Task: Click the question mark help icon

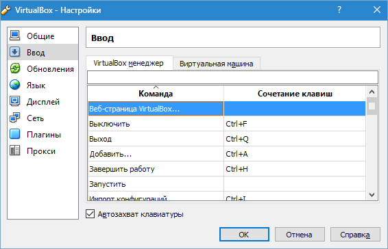Action: (x=339, y=10)
